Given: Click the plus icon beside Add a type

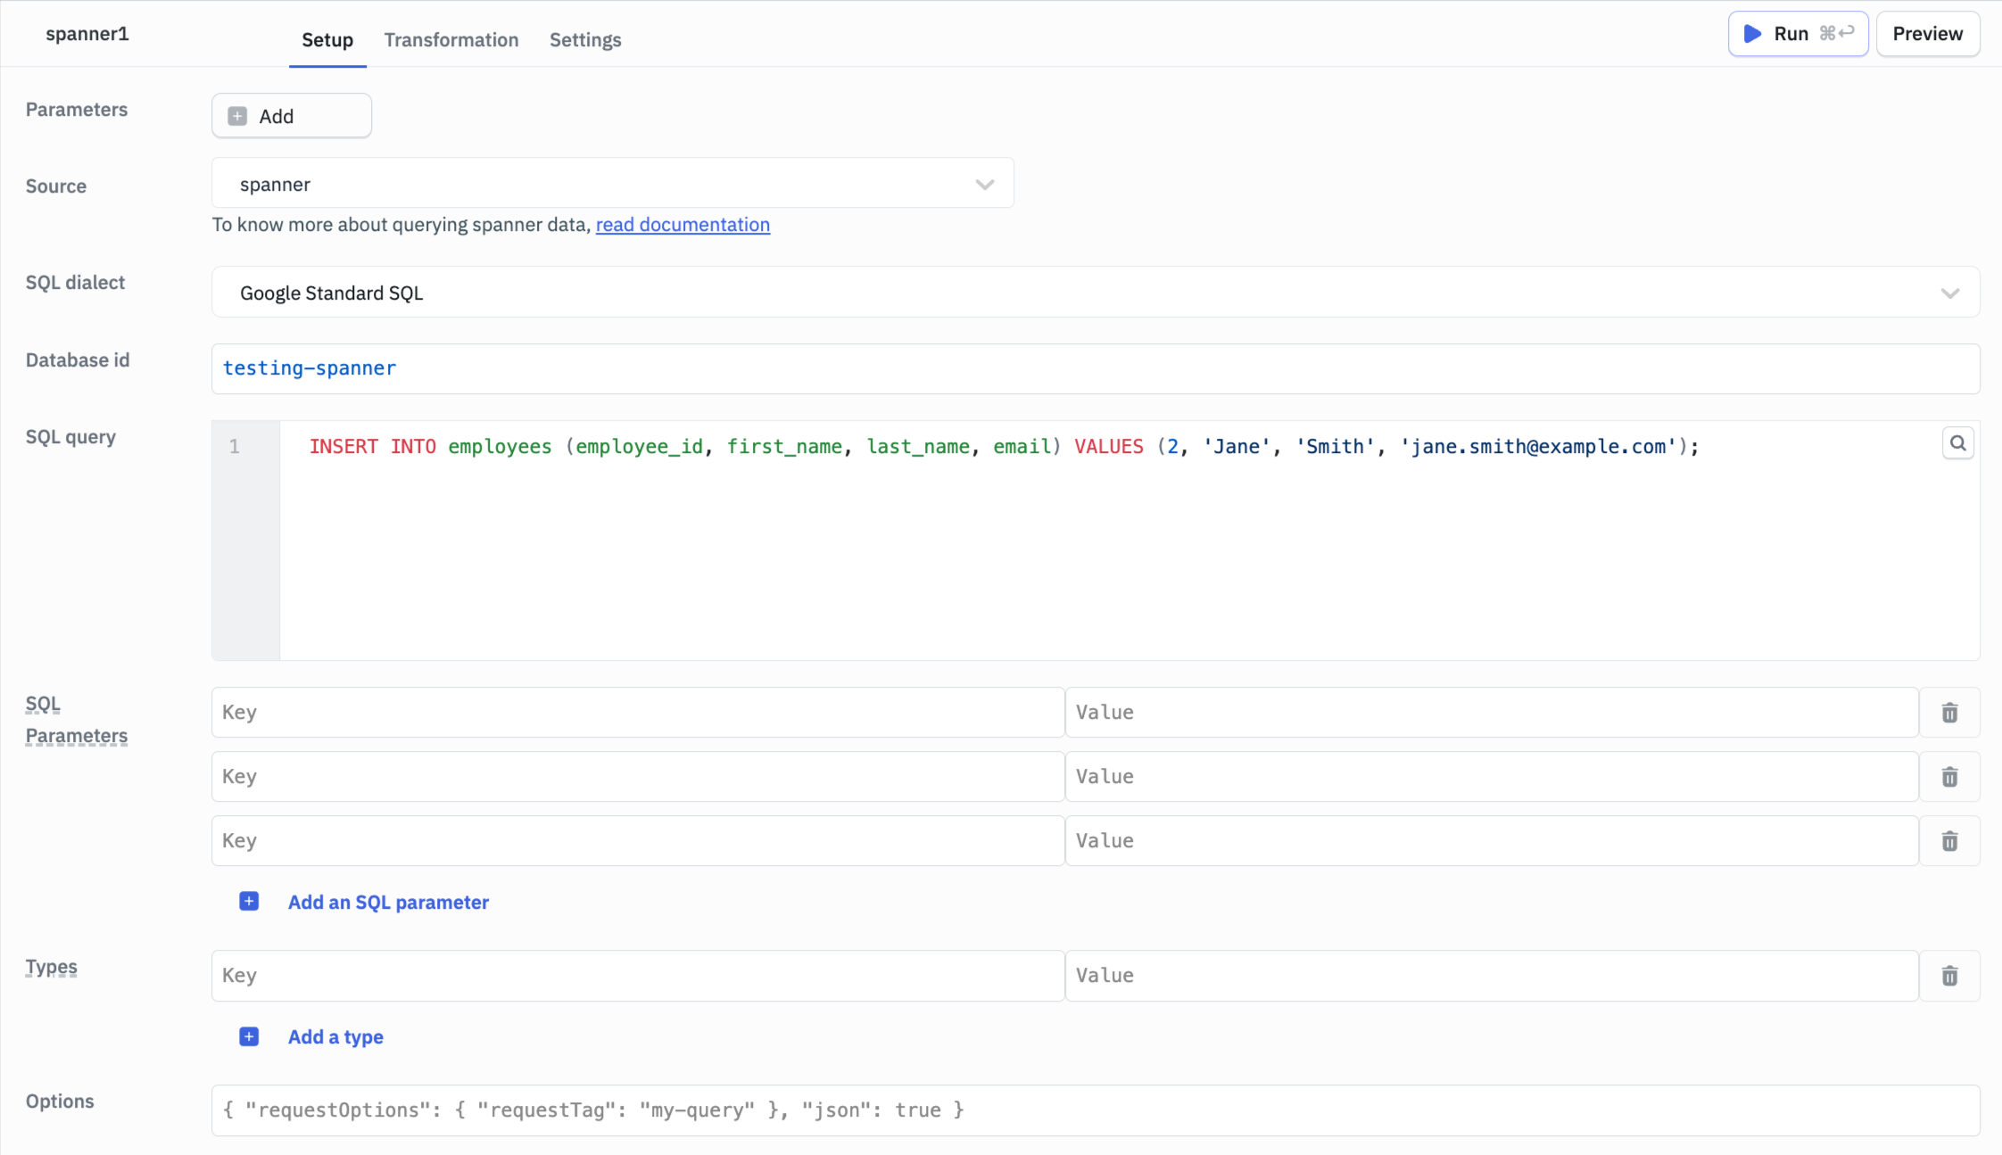Looking at the screenshot, I should pos(248,1036).
